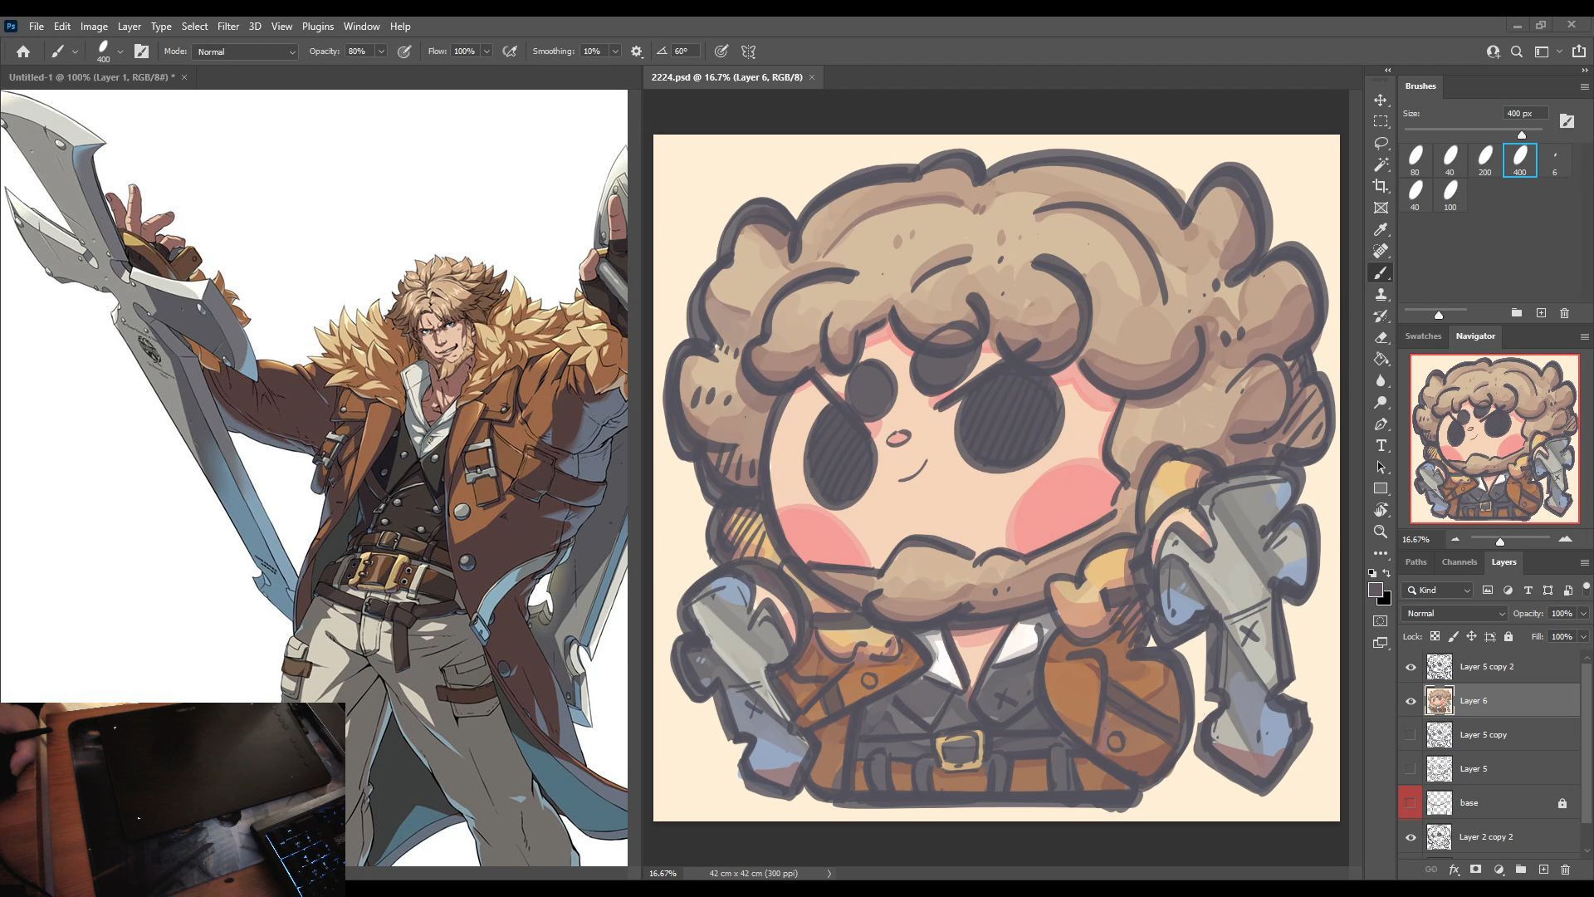Select the Dodge tool
1594x897 pixels.
click(x=1381, y=402)
